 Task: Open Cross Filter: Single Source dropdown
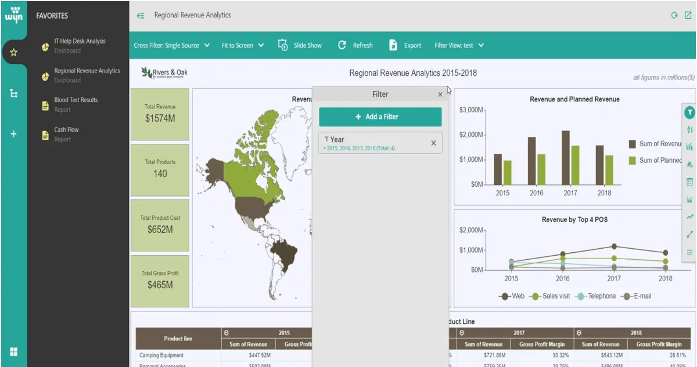coord(171,45)
